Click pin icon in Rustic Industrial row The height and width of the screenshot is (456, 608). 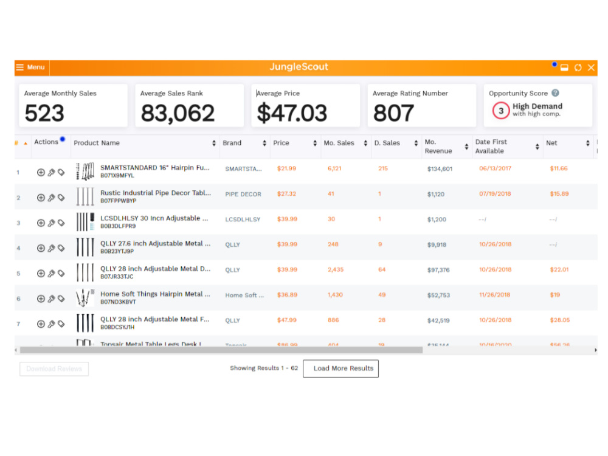(x=51, y=198)
